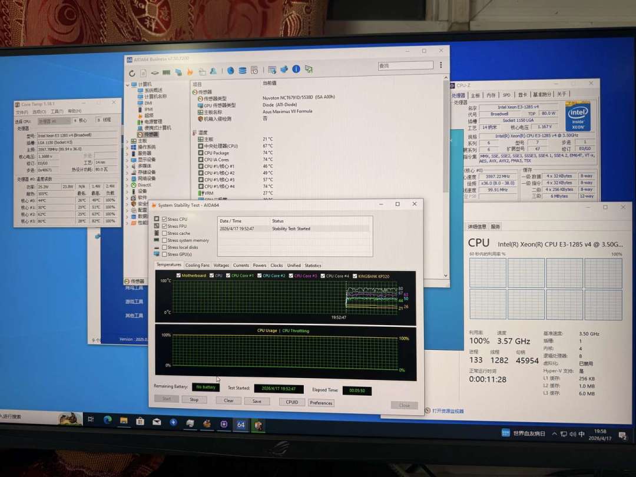Toggle the Stress CPU checkbox

point(164,219)
